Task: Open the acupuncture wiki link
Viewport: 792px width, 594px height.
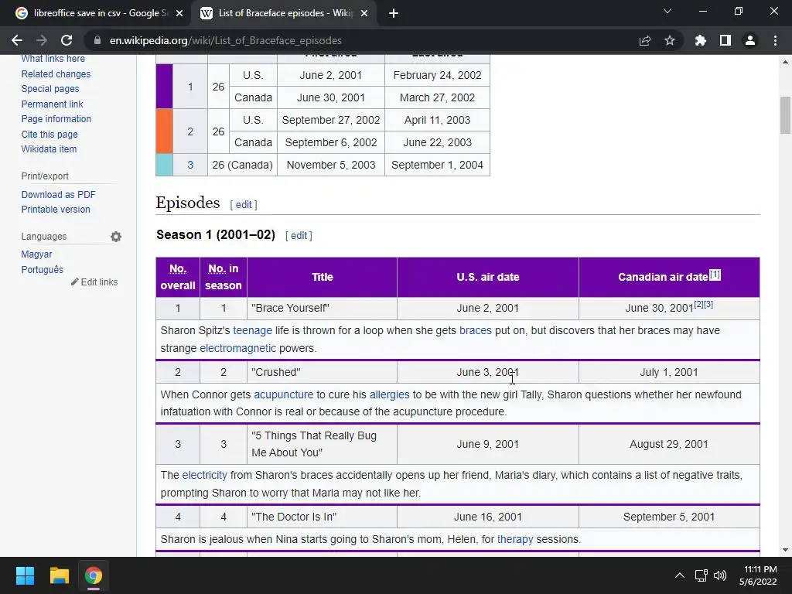Action: [x=283, y=394]
